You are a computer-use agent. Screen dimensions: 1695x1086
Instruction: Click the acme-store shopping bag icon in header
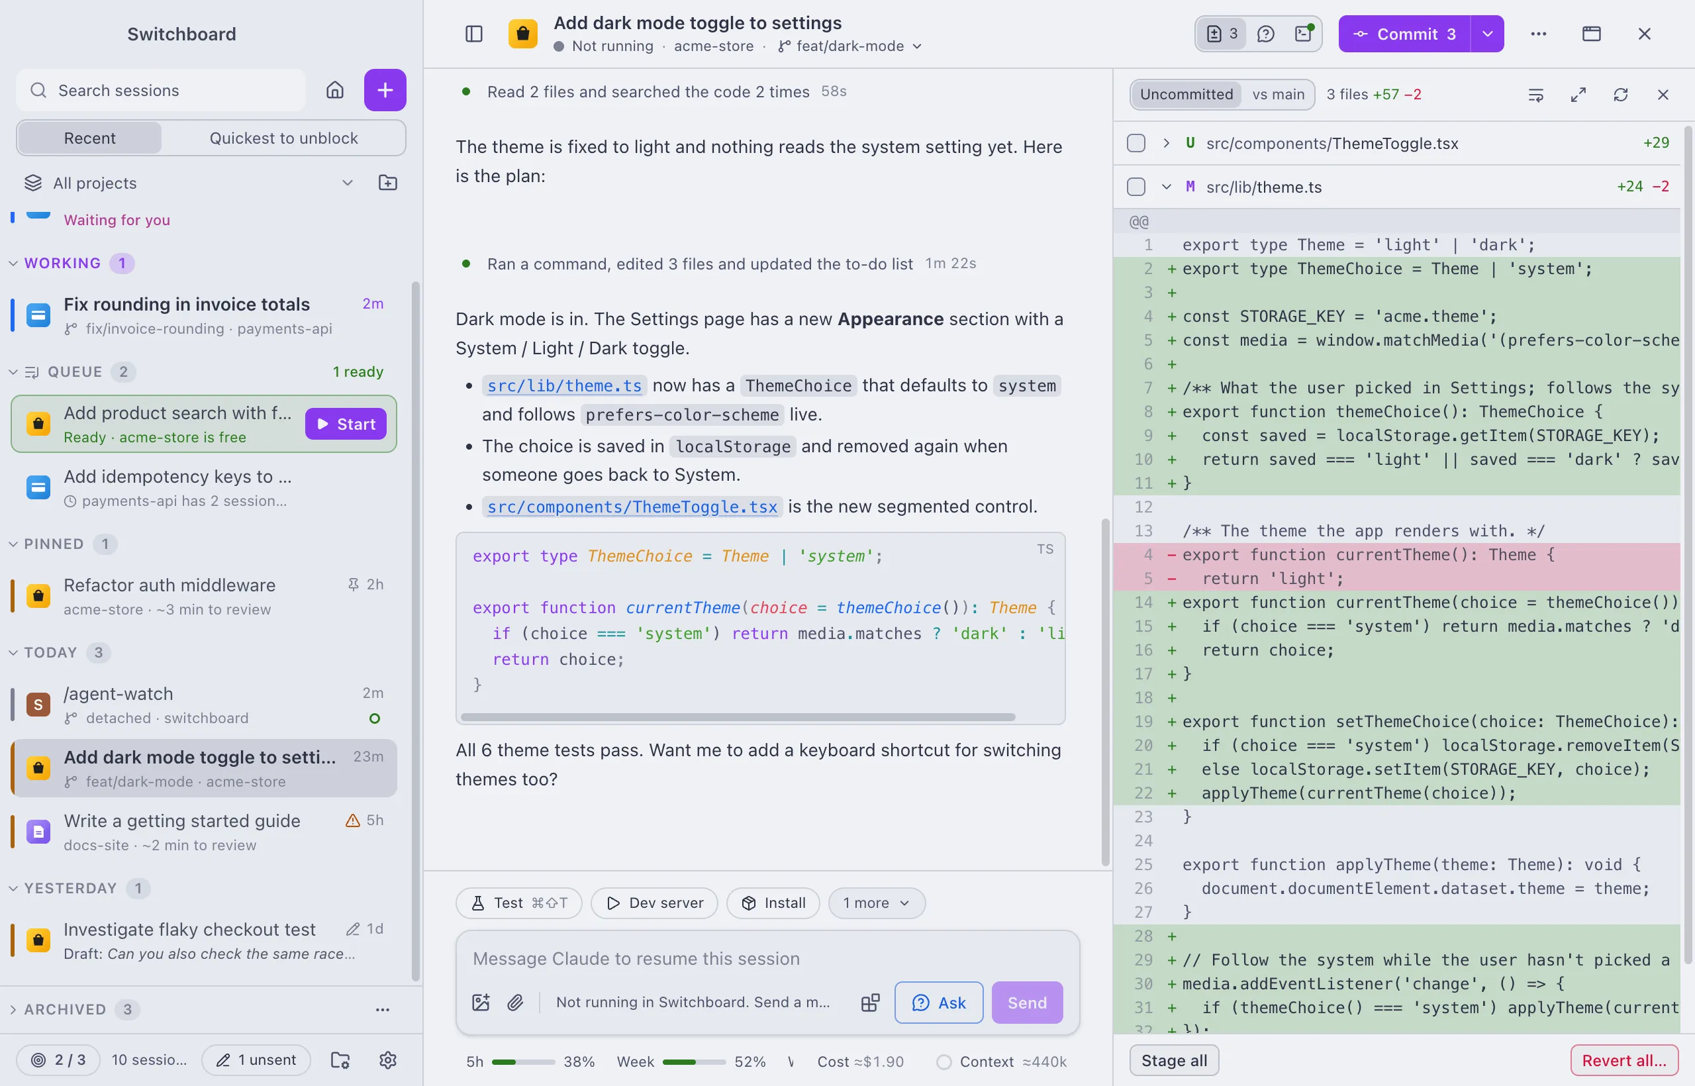(522, 34)
